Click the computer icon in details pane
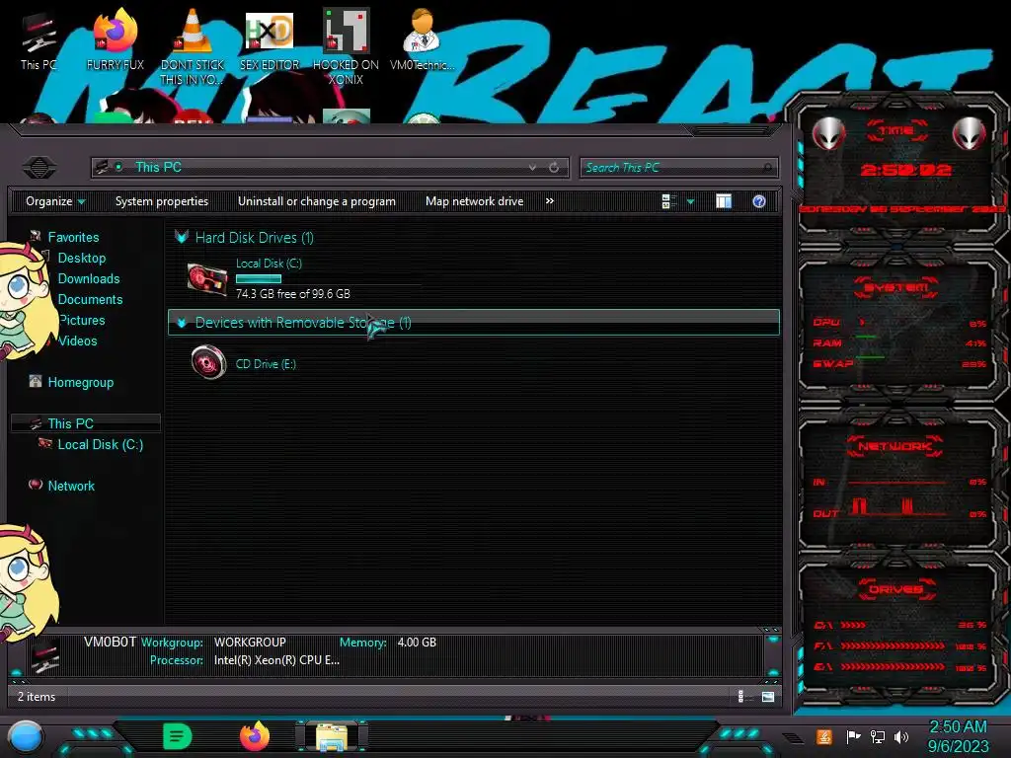 (45, 654)
